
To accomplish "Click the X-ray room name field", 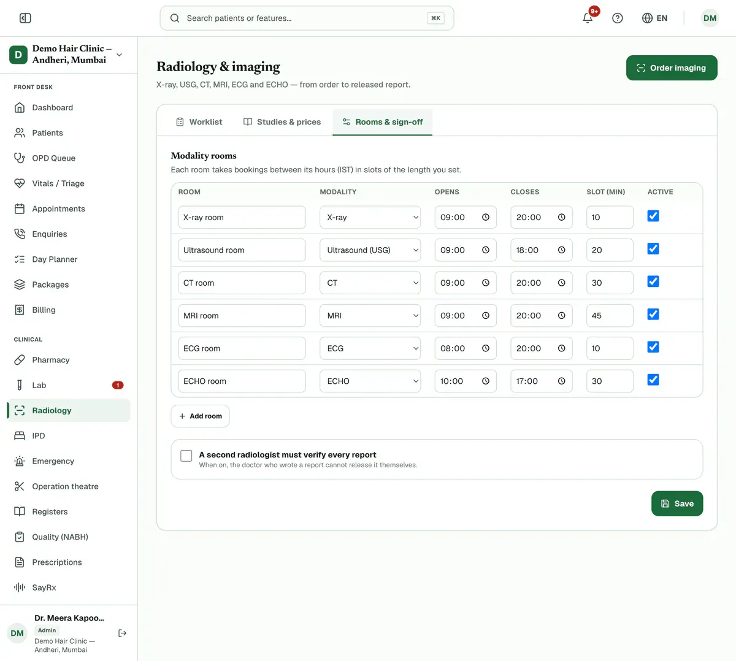I will point(242,217).
